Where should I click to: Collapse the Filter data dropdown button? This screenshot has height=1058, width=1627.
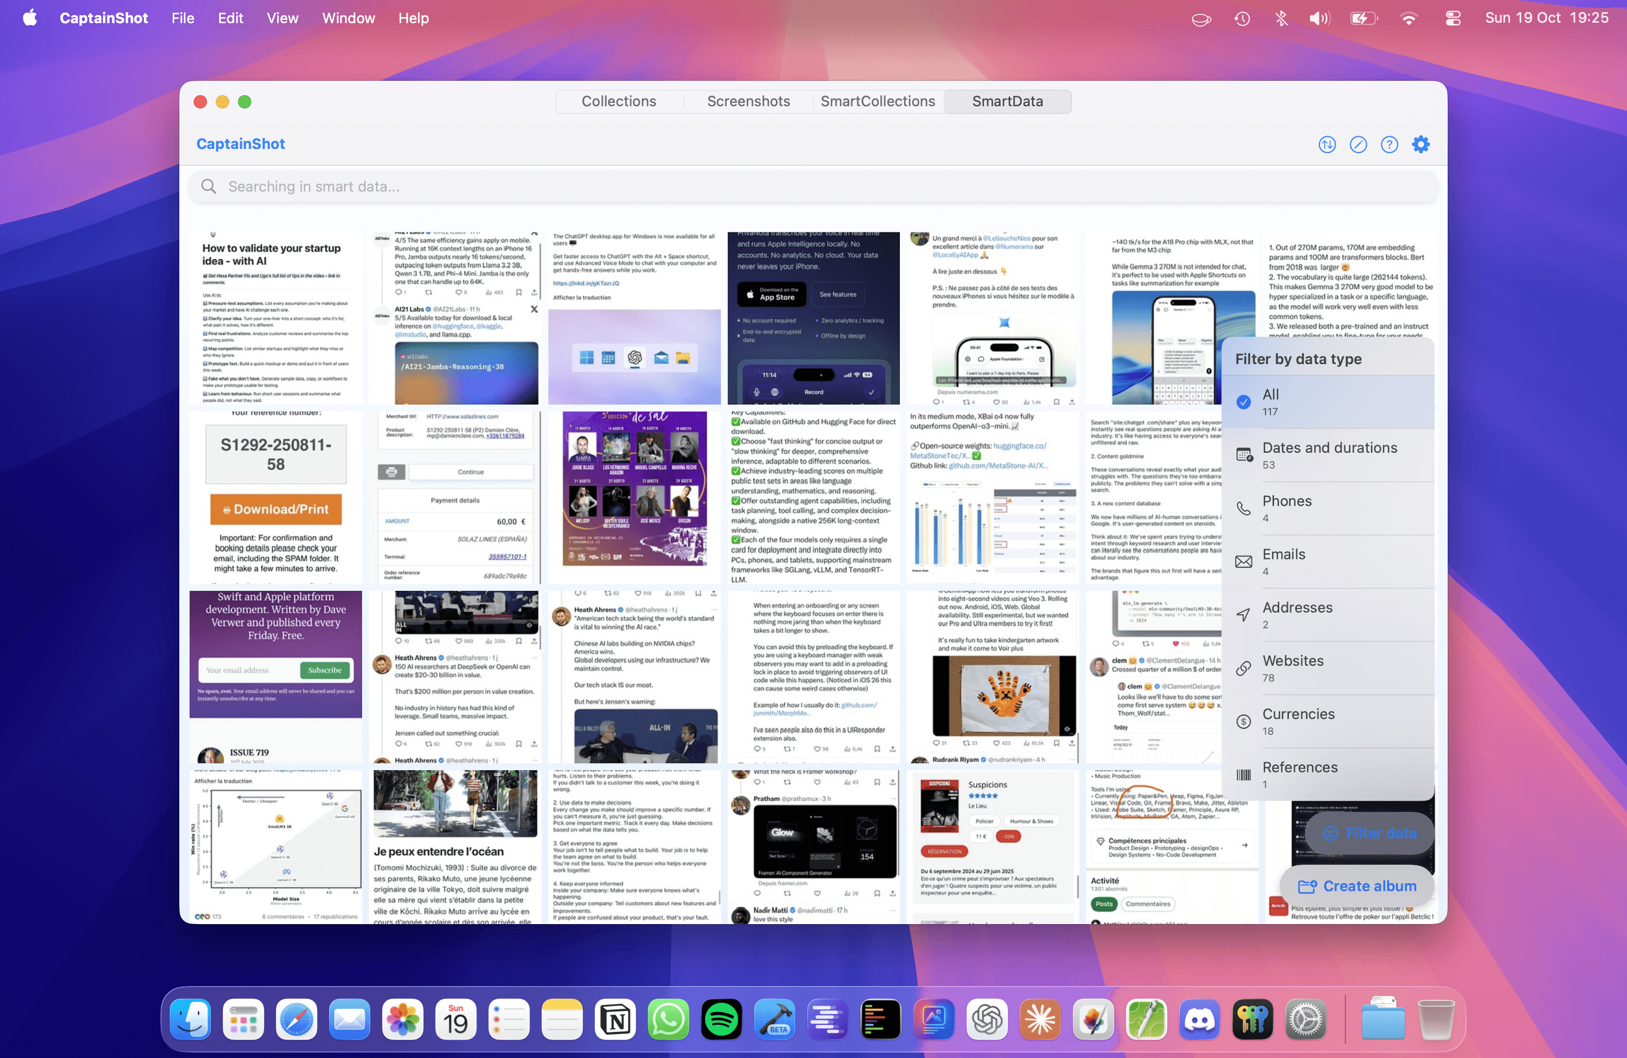[1369, 833]
